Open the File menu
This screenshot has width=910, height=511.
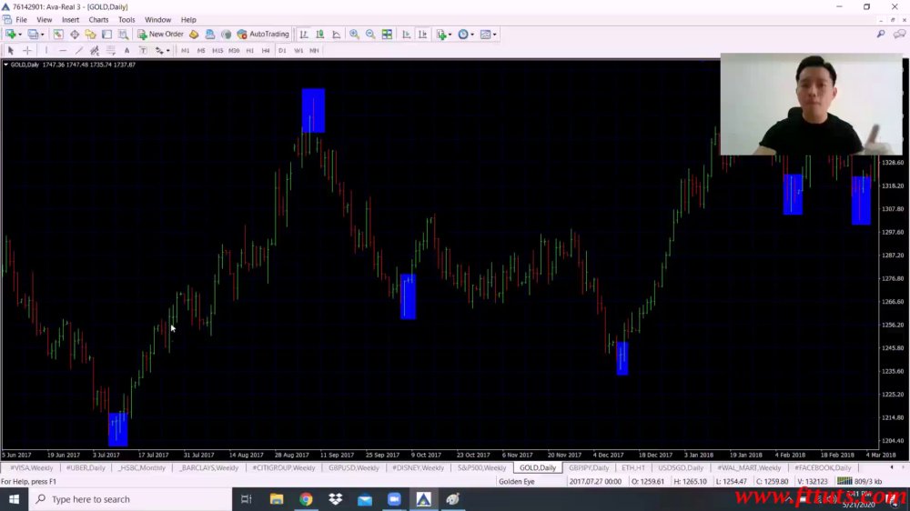point(22,20)
